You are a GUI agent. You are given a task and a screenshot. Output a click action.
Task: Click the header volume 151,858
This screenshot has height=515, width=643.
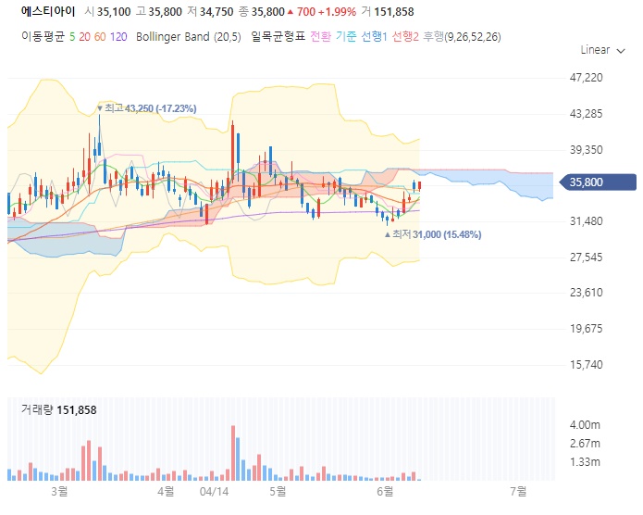(x=394, y=12)
